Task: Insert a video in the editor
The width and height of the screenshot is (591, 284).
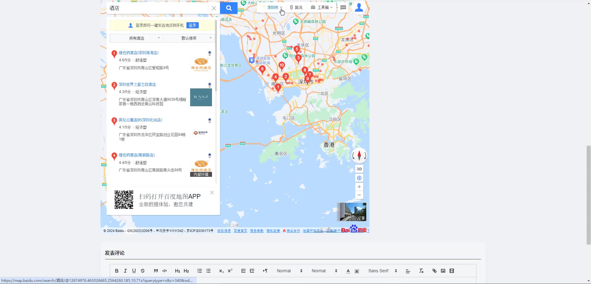Action: [452, 271]
